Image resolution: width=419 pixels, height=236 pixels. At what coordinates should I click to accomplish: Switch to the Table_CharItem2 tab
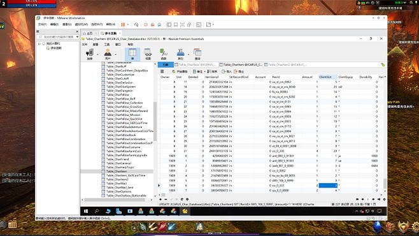[285, 65]
